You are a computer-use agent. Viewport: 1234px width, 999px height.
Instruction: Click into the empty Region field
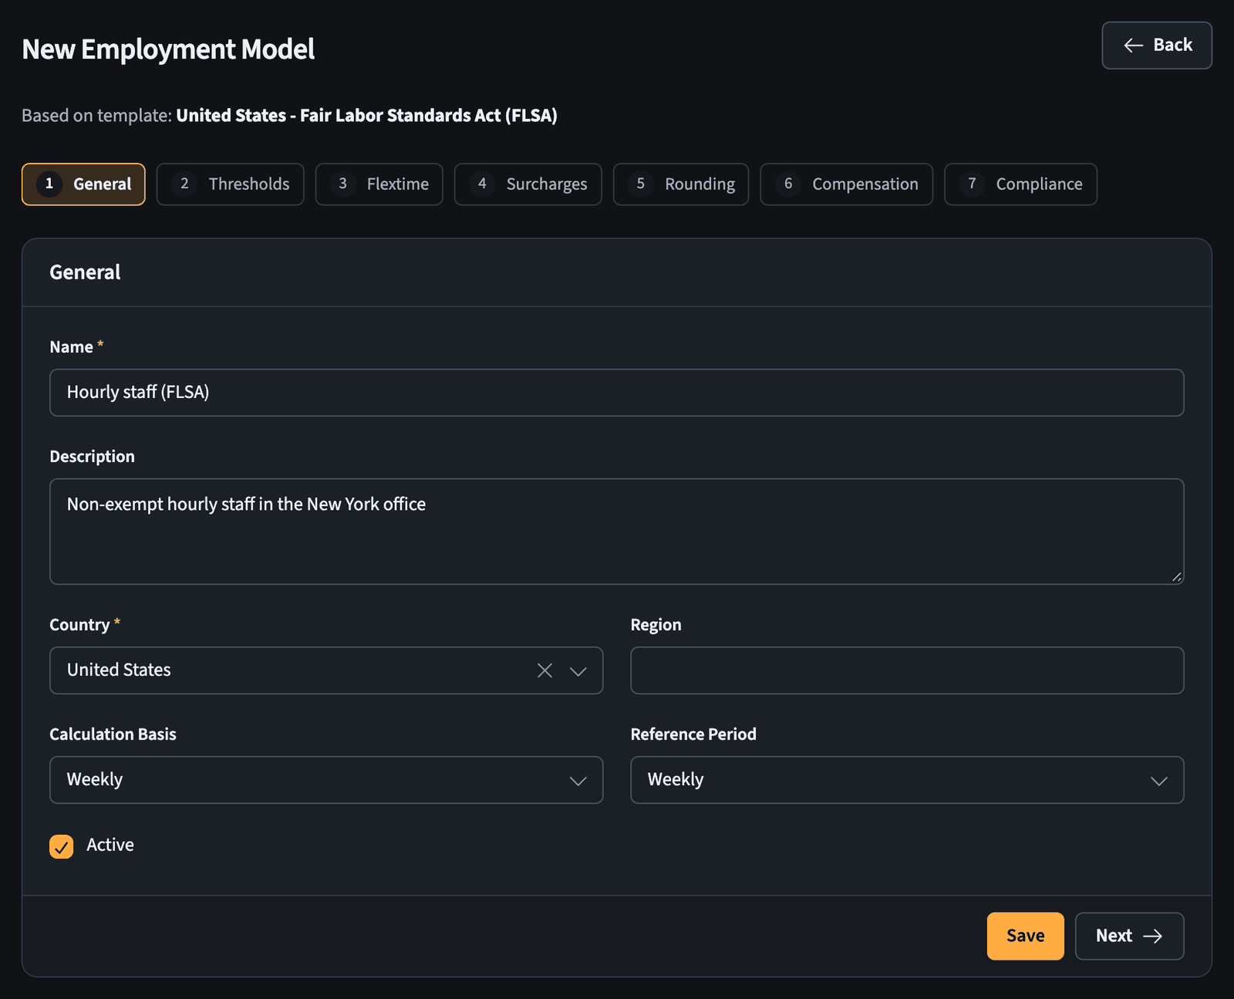click(907, 670)
